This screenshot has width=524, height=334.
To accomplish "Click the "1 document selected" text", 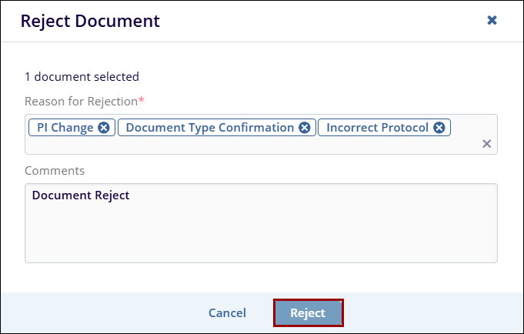I will 82,76.
